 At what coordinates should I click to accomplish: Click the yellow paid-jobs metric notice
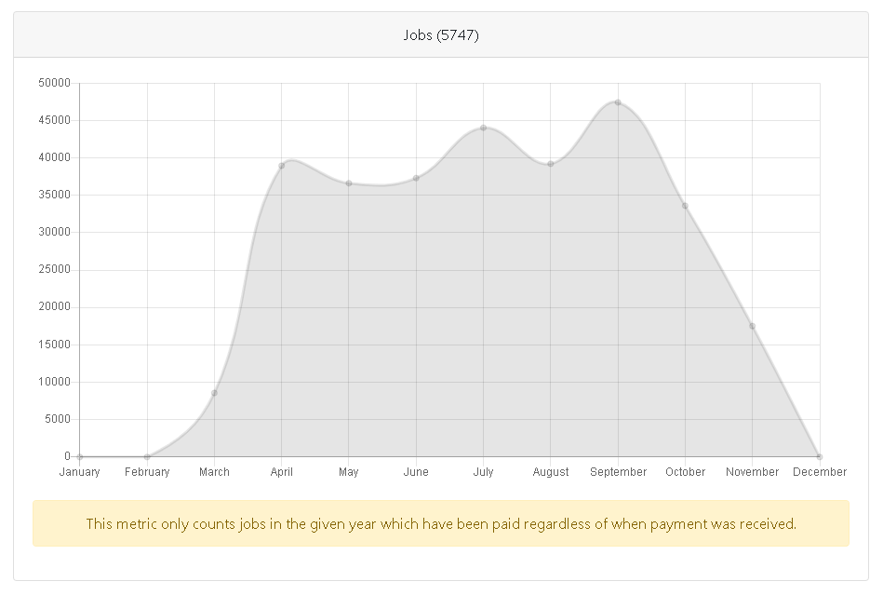click(x=441, y=523)
